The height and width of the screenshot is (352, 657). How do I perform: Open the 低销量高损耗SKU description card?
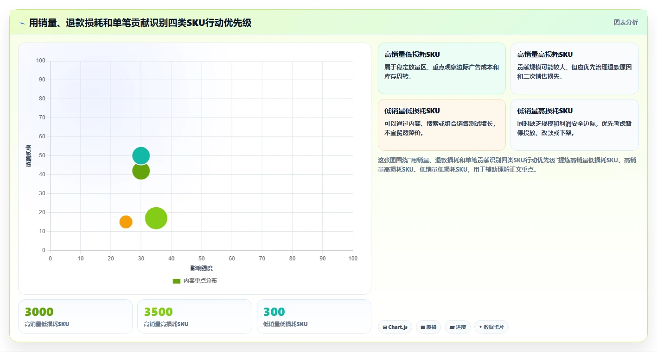[x=574, y=125]
